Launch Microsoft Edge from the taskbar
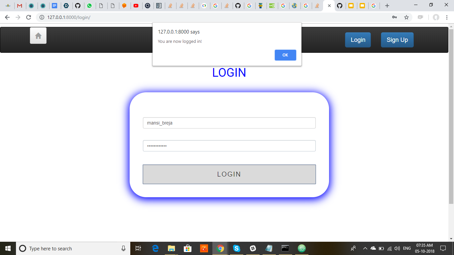 (155, 248)
